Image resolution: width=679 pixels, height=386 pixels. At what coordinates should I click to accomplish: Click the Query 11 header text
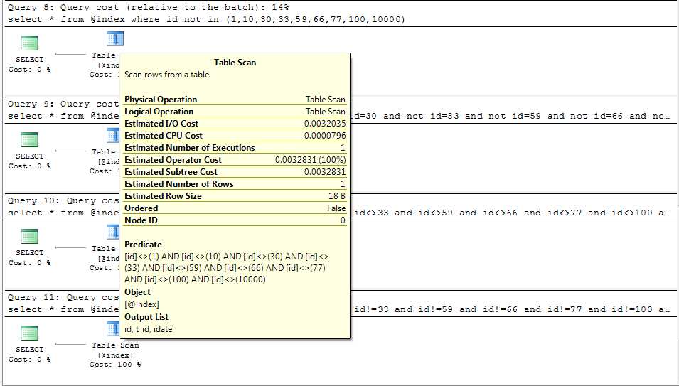coord(63,297)
